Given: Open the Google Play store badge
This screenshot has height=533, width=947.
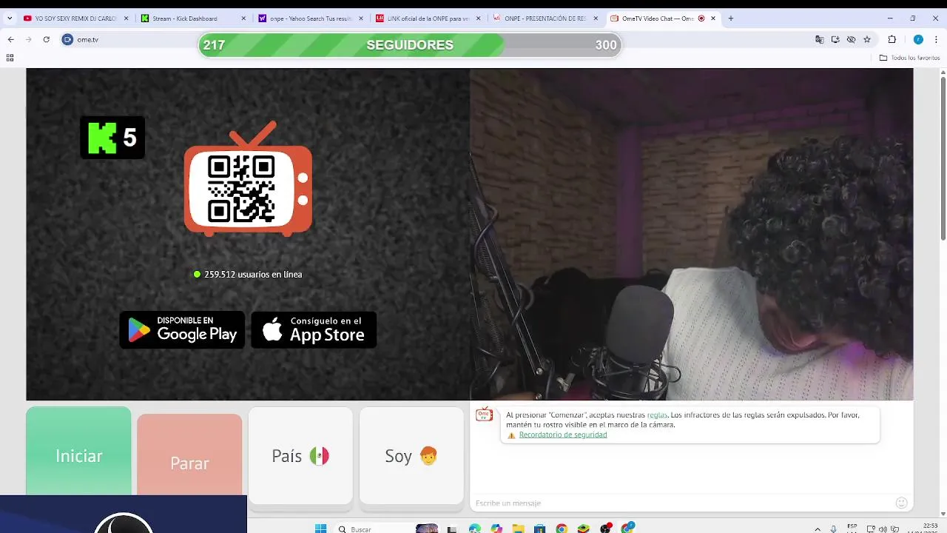Looking at the screenshot, I should (x=182, y=329).
